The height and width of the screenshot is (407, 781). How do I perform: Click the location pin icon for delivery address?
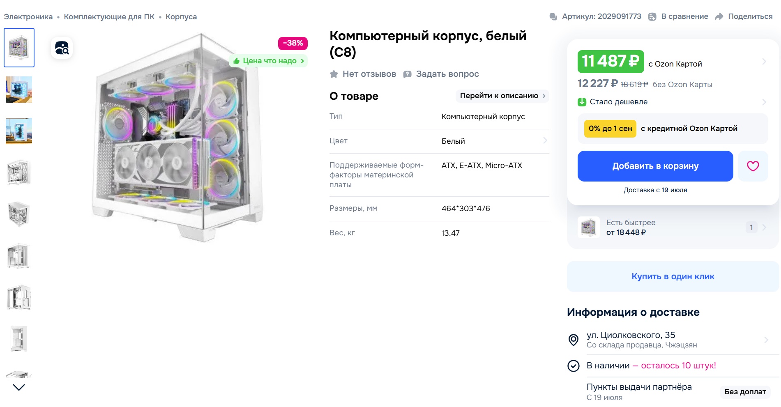(x=573, y=340)
